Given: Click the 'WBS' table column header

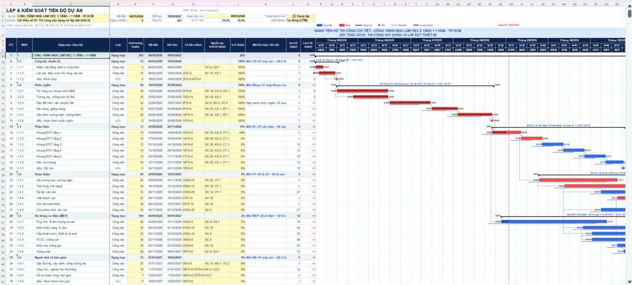Looking at the screenshot, I should pos(24,44).
